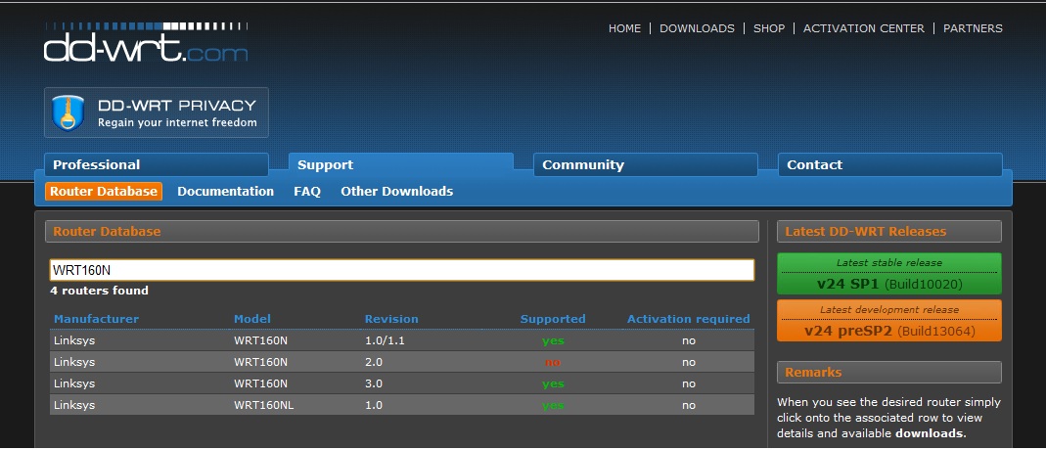
Task: Switch to the Professional tab
Action: coord(157,164)
